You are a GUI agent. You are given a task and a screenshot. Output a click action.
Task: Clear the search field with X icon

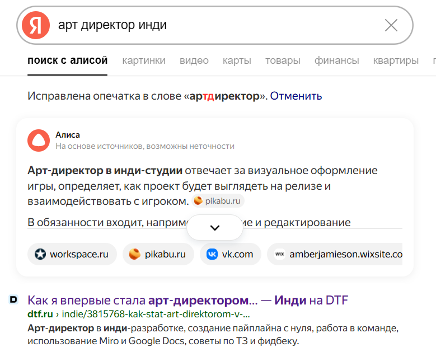391,25
